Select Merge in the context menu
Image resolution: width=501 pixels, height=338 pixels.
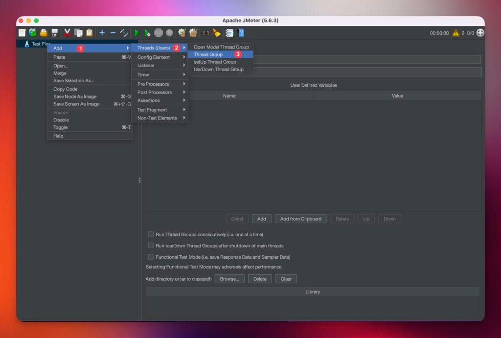coord(90,73)
